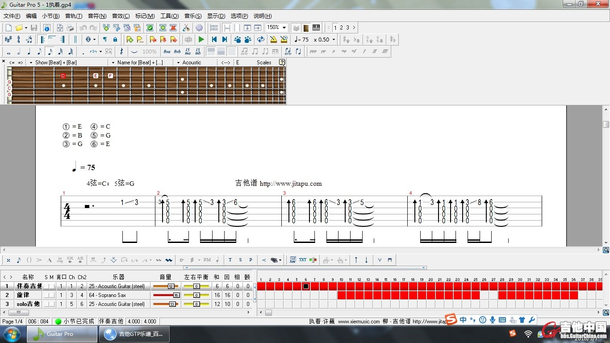Open the 150% zoom dropdown
The width and height of the screenshot is (610, 343).
click(x=284, y=28)
